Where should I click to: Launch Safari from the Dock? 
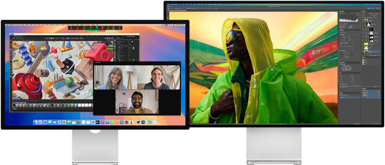[45, 122]
